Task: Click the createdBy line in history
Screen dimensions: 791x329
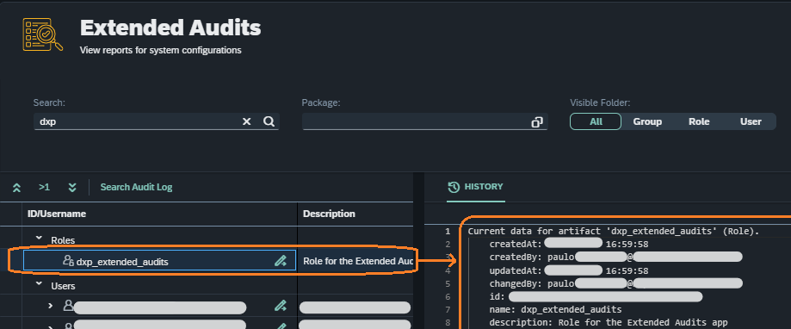Action: coord(615,258)
